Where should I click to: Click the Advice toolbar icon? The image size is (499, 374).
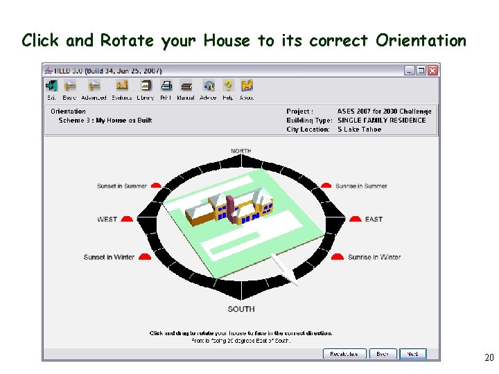209,86
